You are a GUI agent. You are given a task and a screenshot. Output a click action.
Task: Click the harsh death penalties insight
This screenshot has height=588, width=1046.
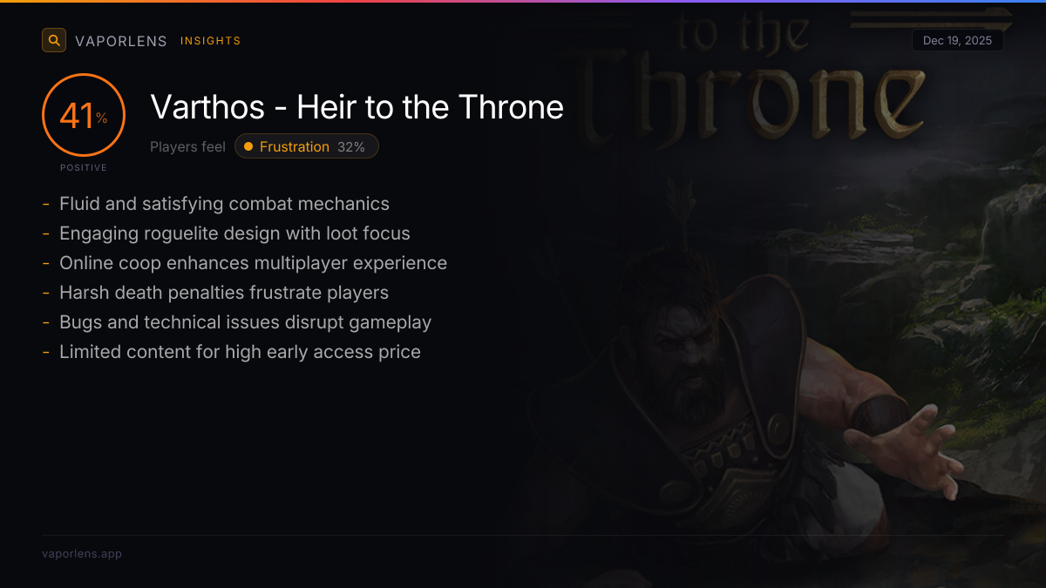224,293
